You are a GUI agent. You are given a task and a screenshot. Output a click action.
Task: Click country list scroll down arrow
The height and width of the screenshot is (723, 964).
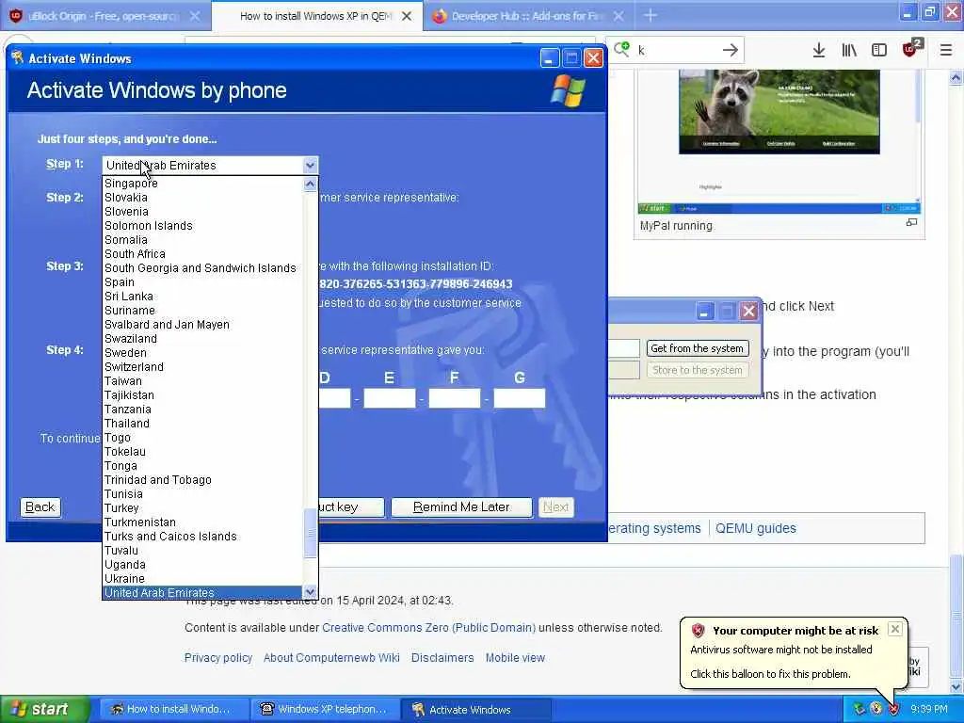pyautogui.click(x=310, y=591)
